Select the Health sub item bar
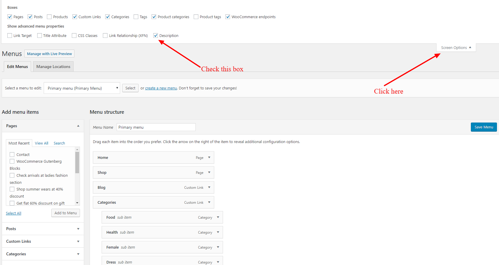This screenshot has height=265, width=499. [x=162, y=232]
